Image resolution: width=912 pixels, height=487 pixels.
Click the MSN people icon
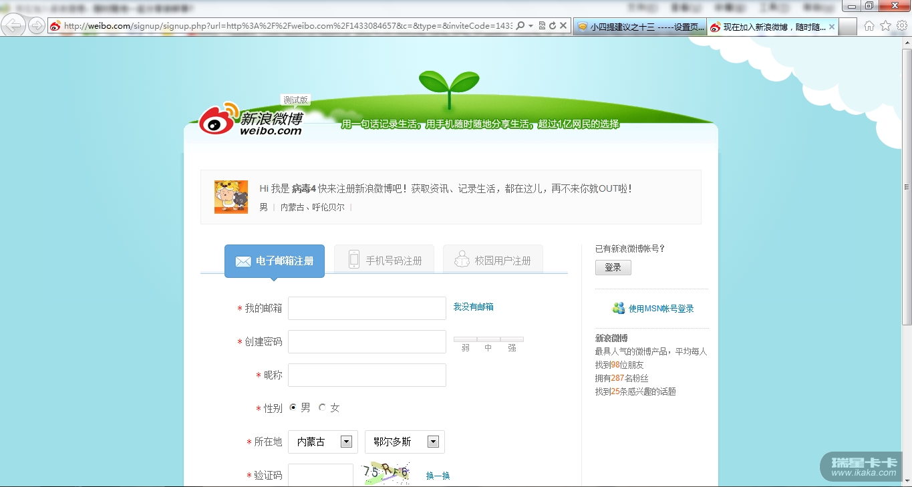click(x=619, y=308)
